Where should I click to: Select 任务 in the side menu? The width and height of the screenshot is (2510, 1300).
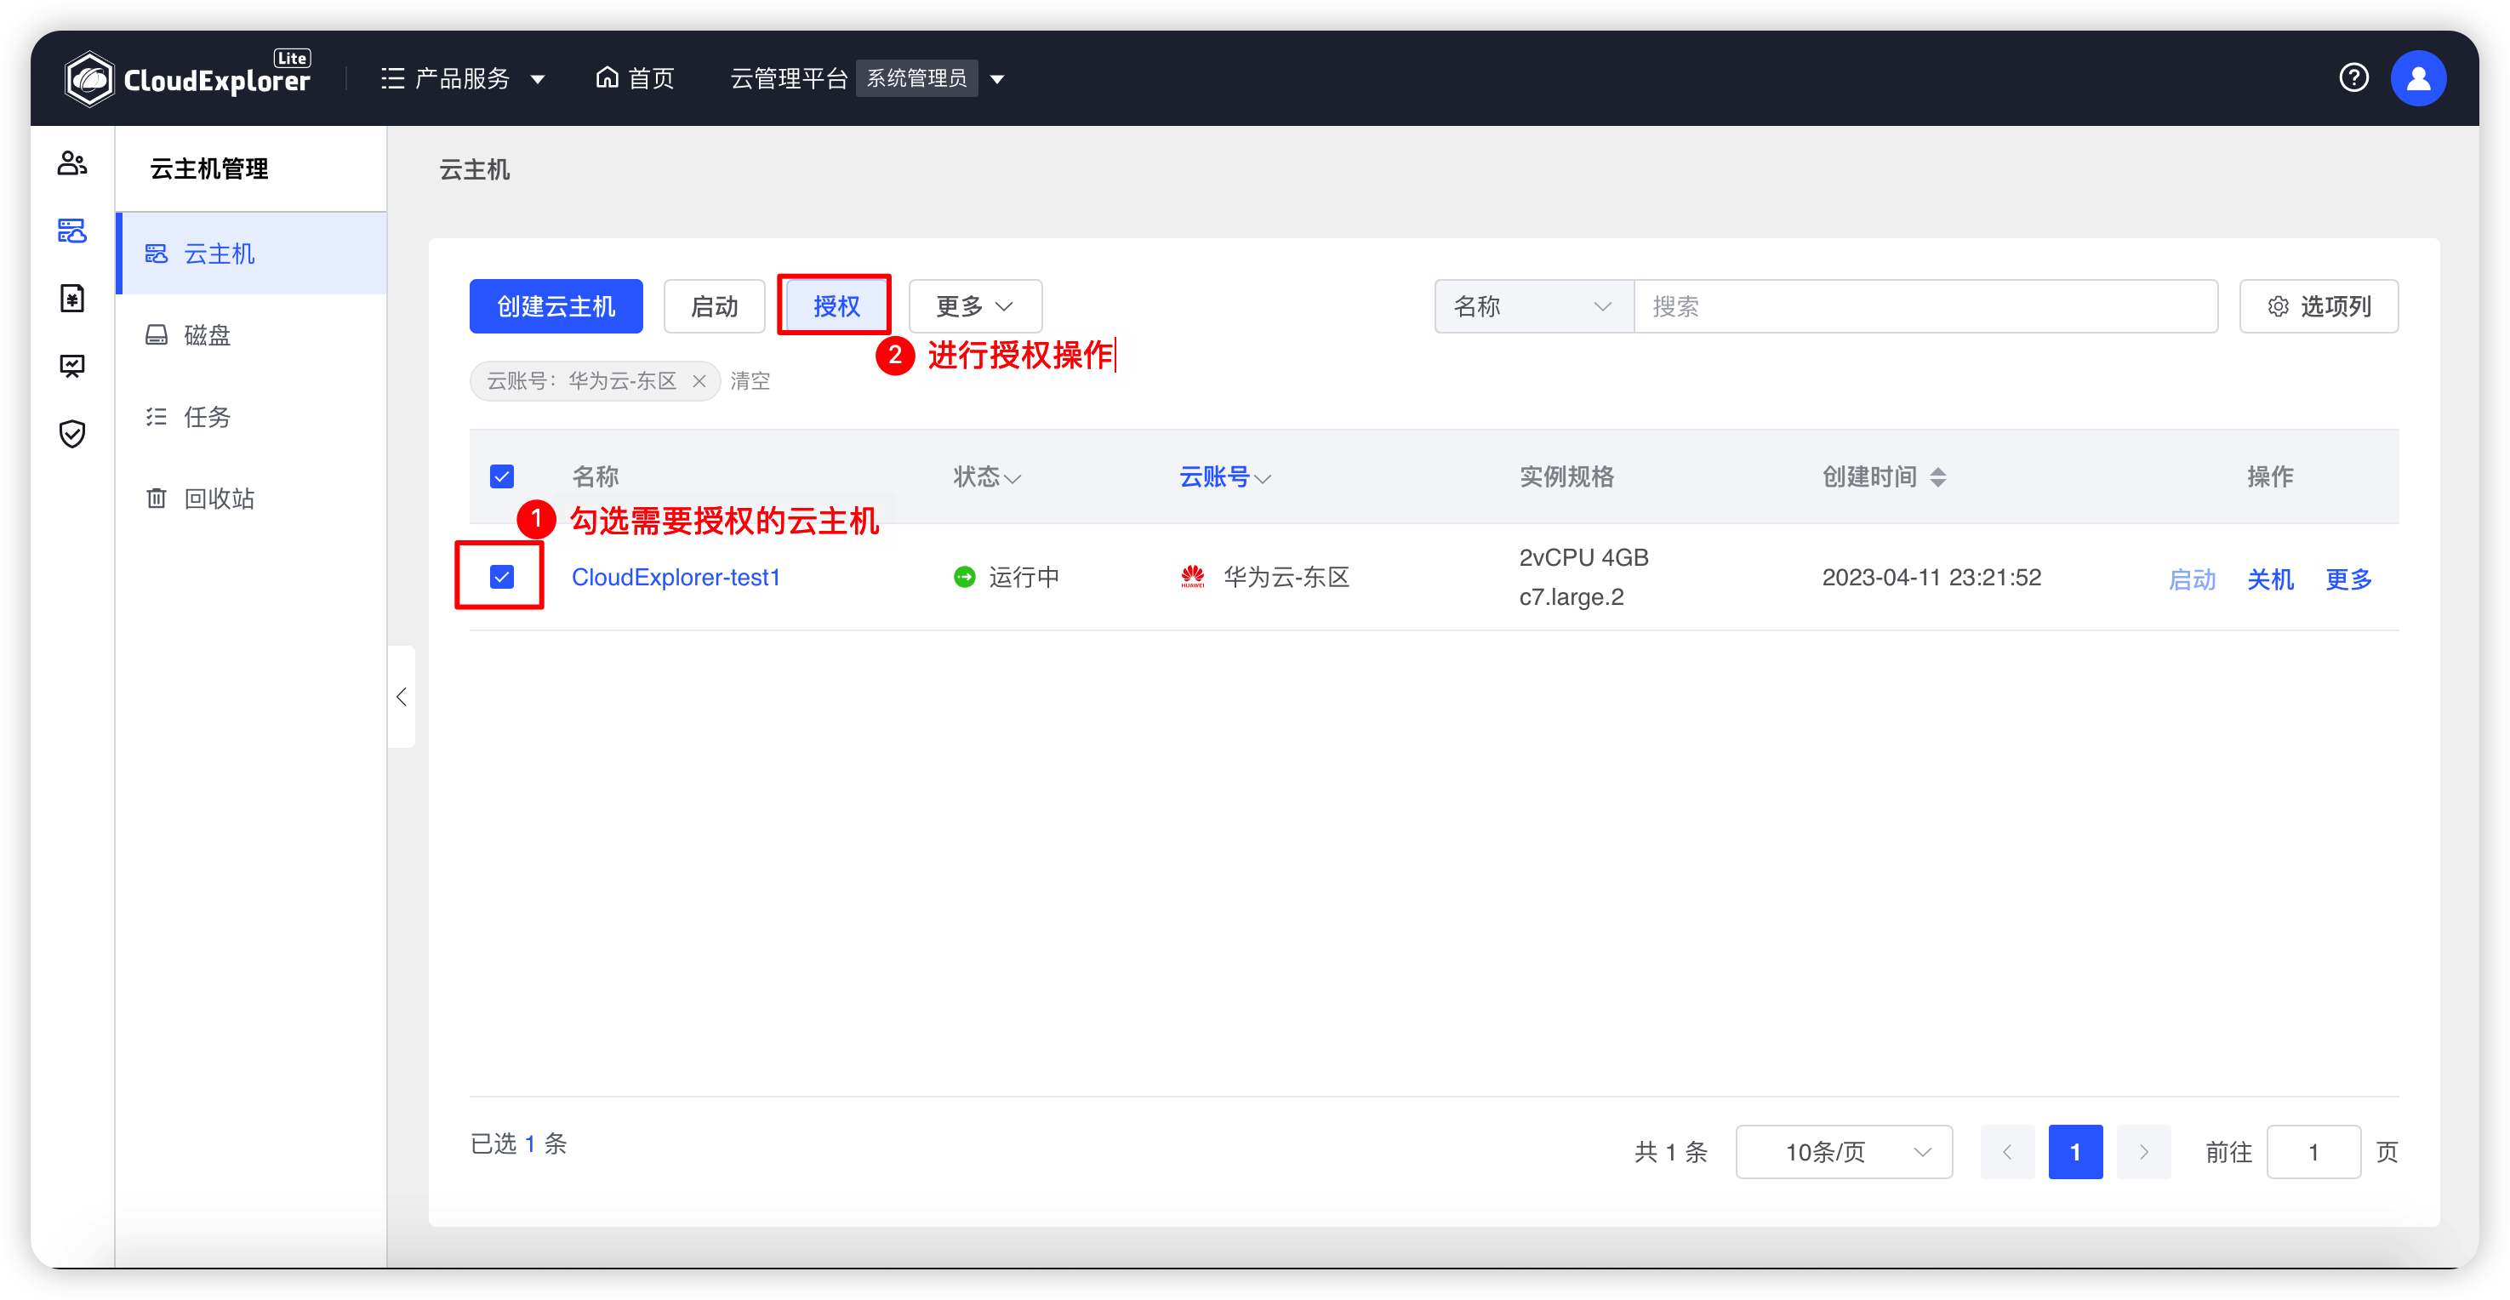pos(251,417)
